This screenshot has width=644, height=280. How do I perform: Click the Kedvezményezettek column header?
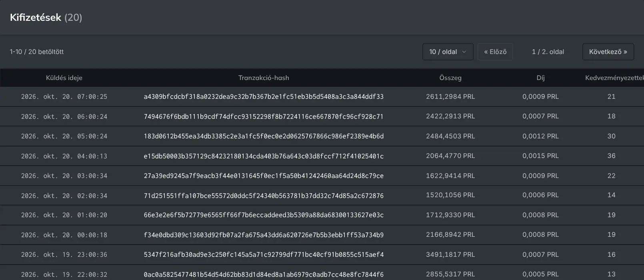tap(614, 78)
